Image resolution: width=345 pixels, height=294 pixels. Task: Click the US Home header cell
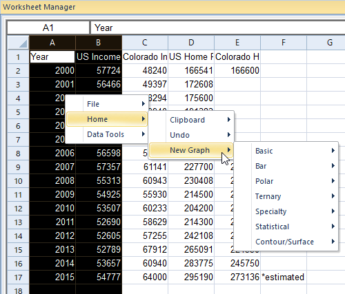click(191, 56)
